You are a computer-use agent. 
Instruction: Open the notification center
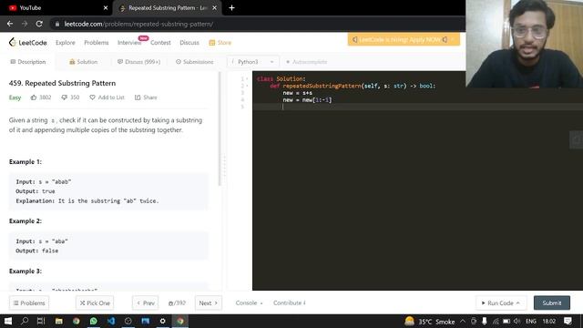568,322
